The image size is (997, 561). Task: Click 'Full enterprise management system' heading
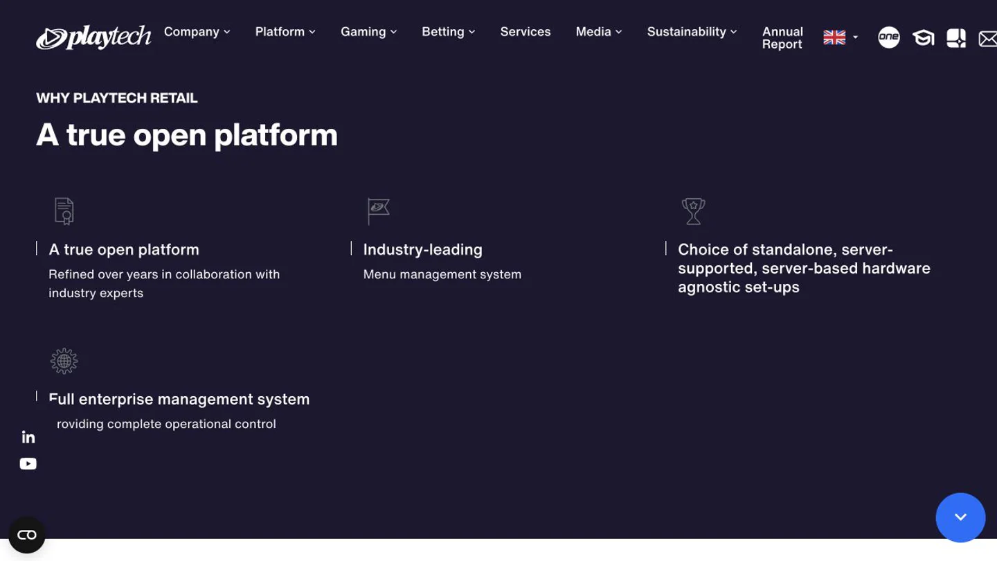click(x=179, y=399)
